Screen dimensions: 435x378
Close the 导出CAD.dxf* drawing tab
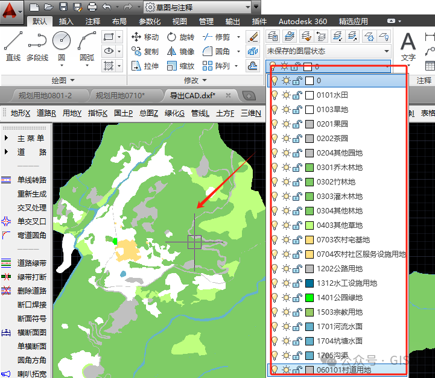(x=228, y=95)
